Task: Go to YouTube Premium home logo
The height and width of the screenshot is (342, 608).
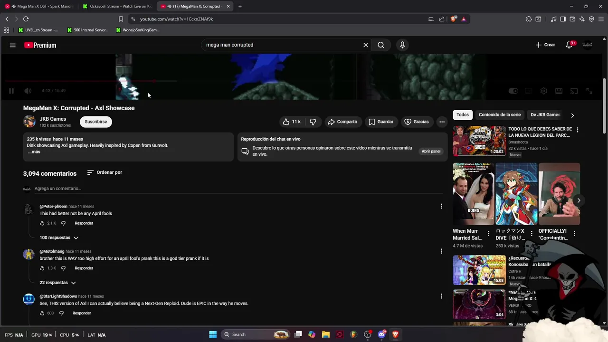Action: [x=40, y=45]
